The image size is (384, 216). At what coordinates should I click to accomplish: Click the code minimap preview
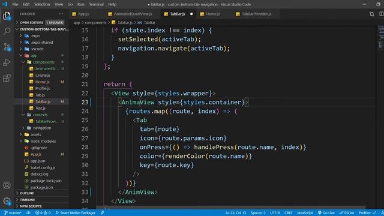(381, 37)
